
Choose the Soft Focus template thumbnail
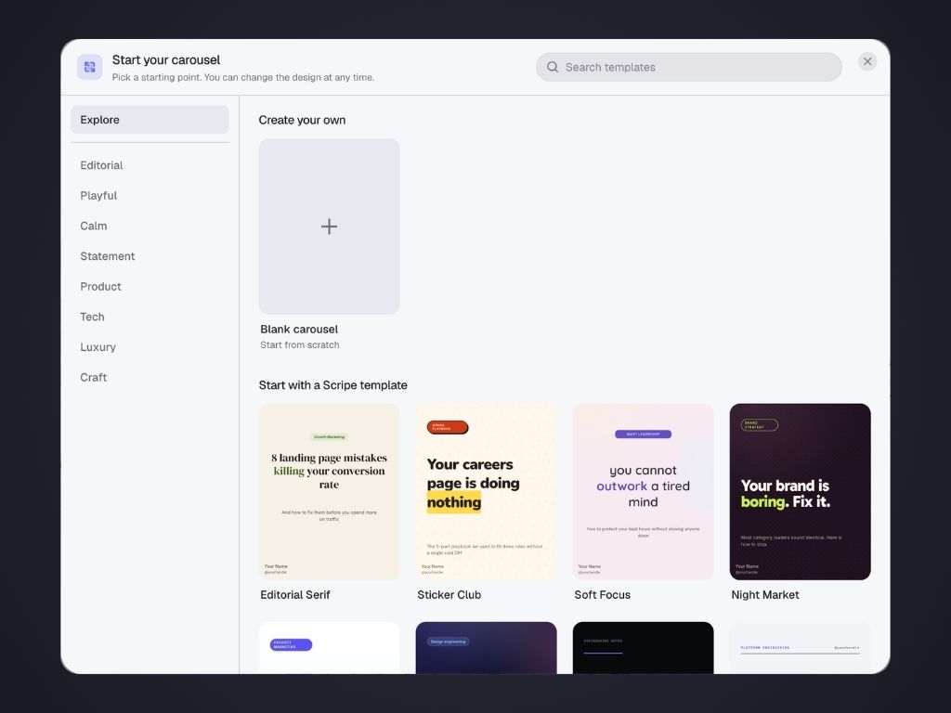click(644, 492)
